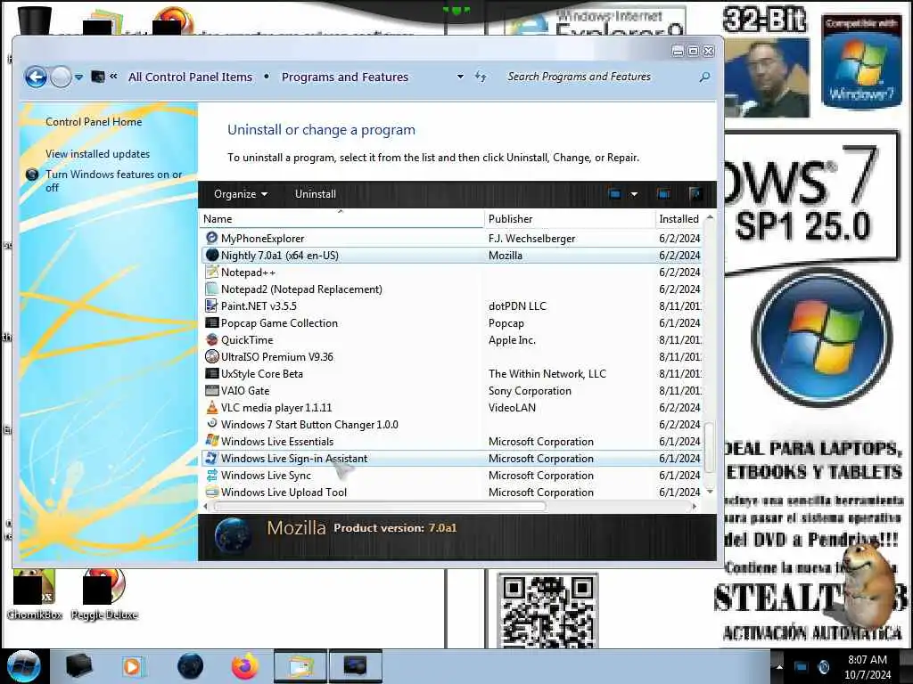Launch Firefox from the taskbar
Screen dimensions: 913x684
244,666
